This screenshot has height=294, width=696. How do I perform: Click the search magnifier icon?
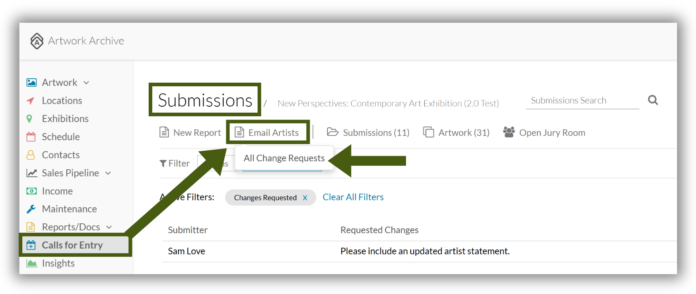[653, 100]
